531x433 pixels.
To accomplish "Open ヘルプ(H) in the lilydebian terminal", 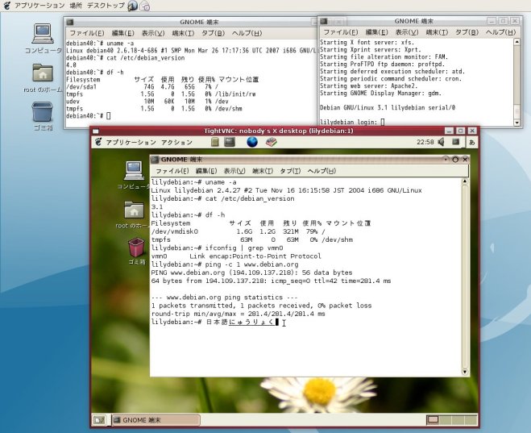I will (322, 171).
